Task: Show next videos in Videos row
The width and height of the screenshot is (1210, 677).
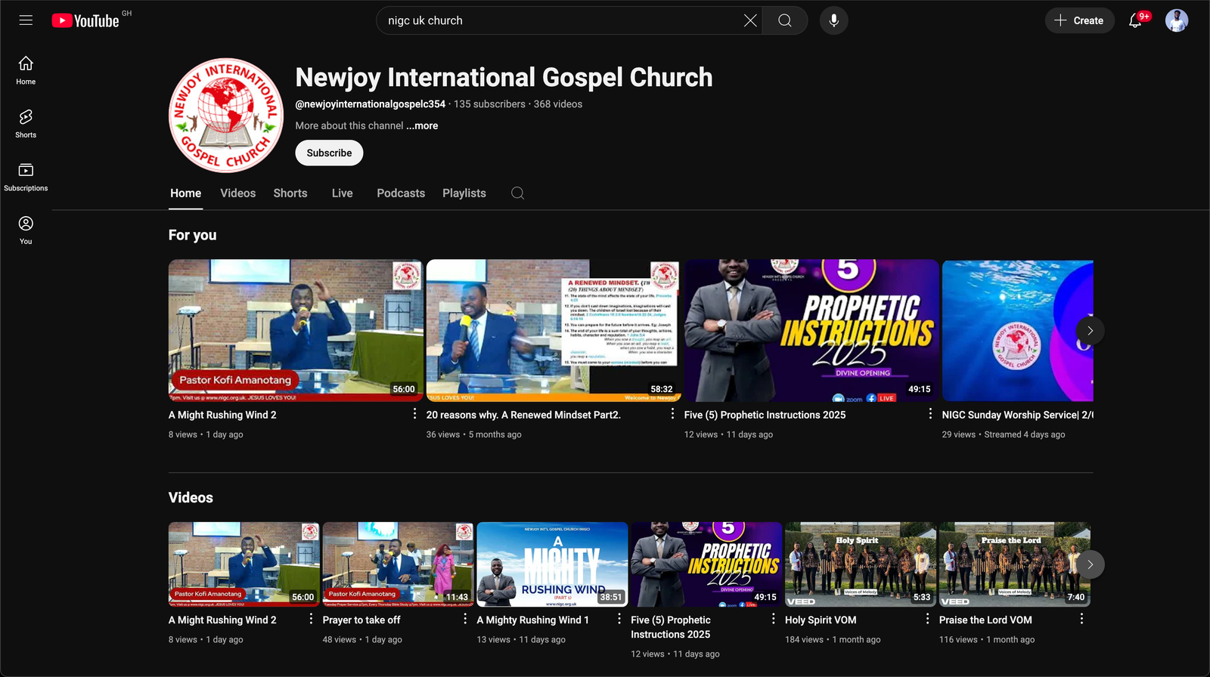Action: coord(1090,564)
